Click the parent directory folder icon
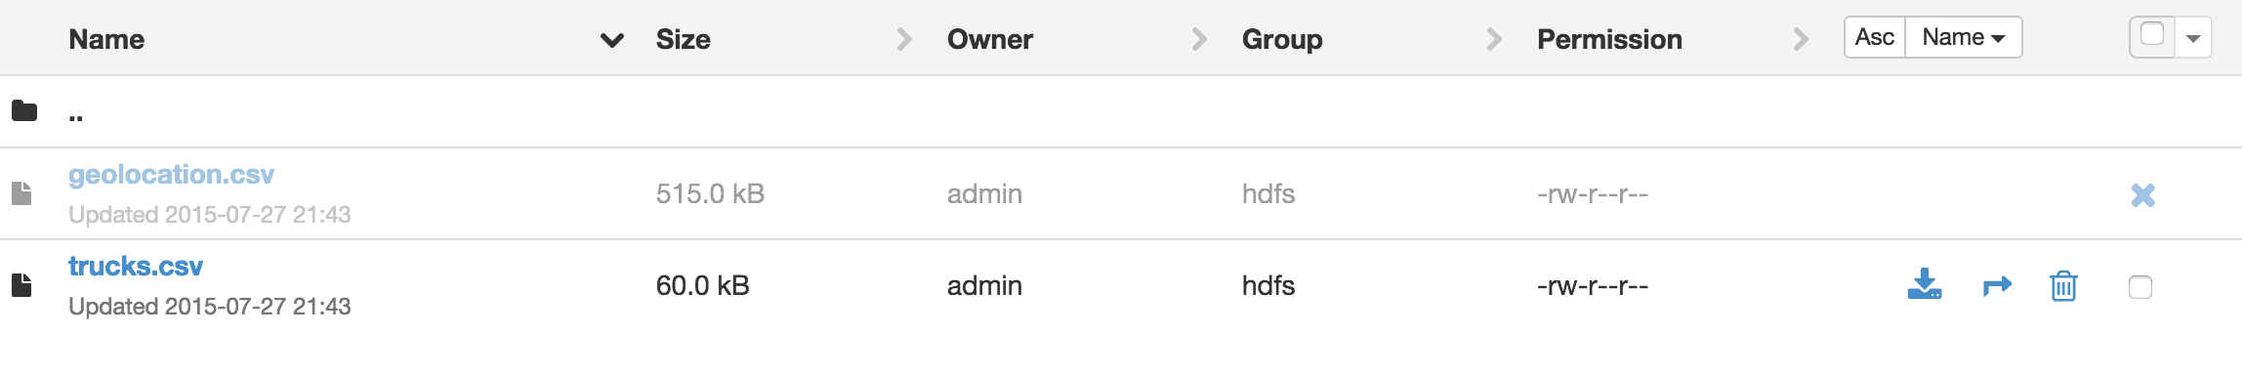 pyautogui.click(x=24, y=110)
